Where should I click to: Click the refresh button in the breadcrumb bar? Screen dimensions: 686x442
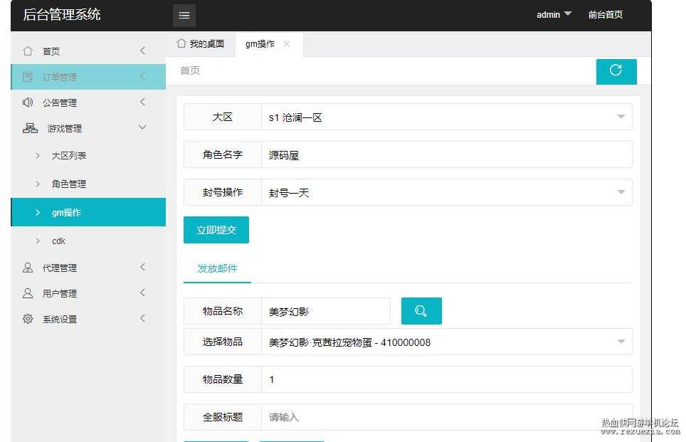coord(616,71)
